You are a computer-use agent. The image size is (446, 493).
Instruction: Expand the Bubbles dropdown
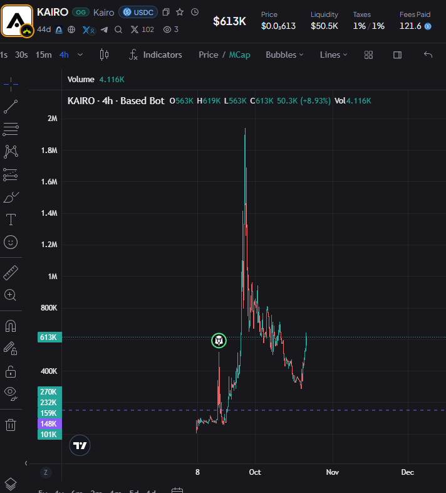[284, 55]
